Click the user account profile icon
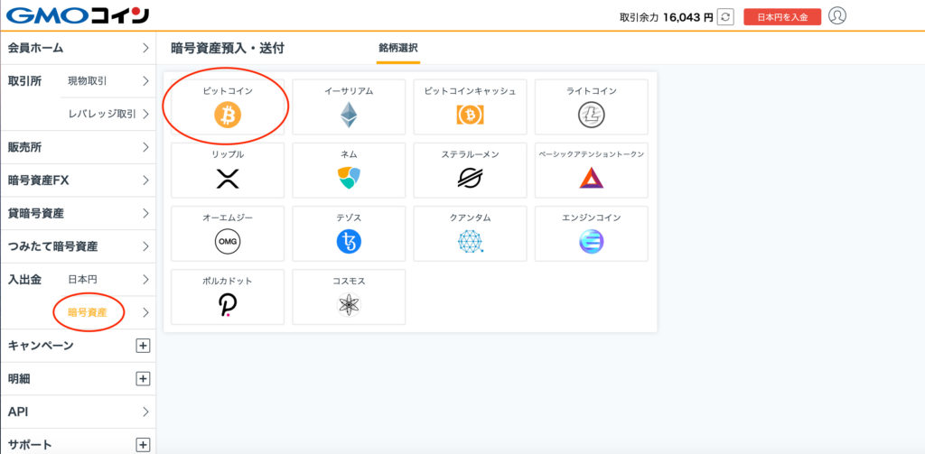Viewport: 925px width, 454px height. pos(837,16)
